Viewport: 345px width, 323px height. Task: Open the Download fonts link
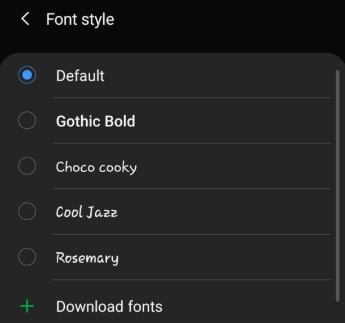[x=109, y=307]
